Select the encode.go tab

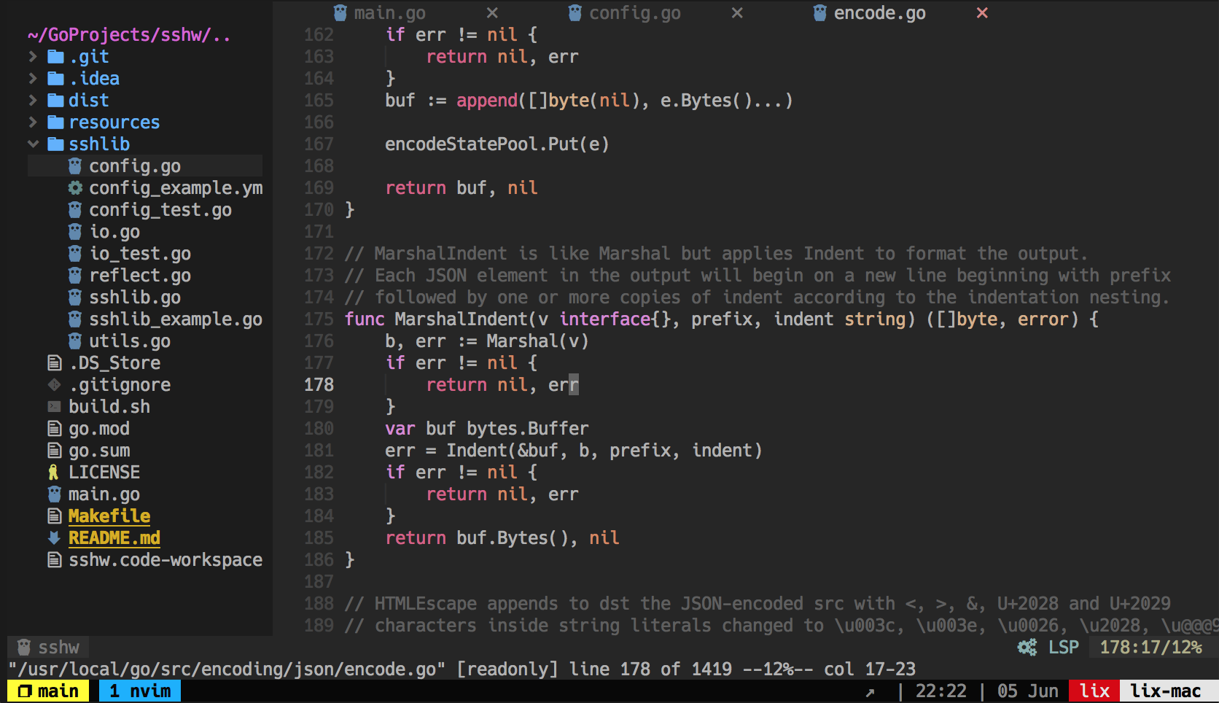(879, 13)
